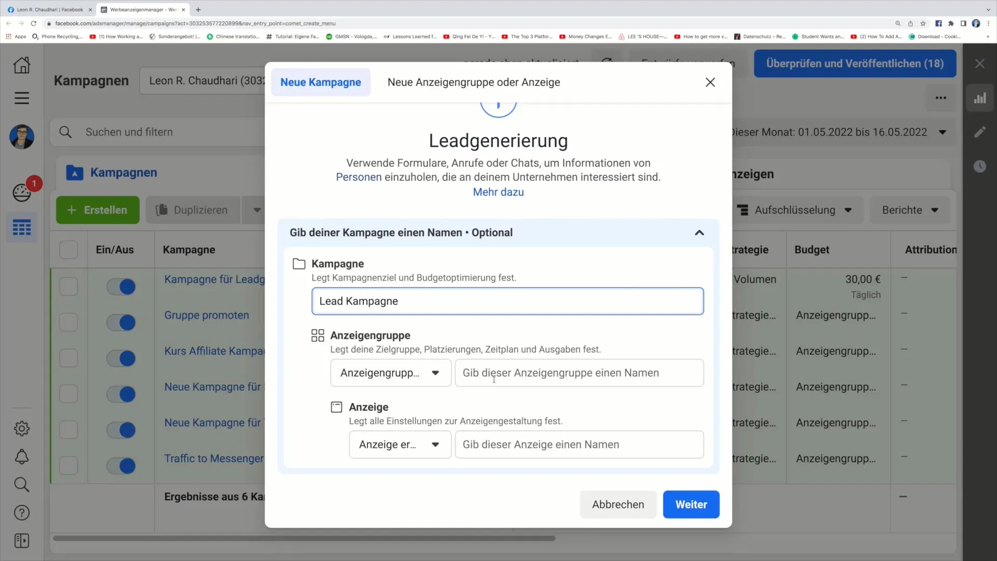Open the campaigns table grid icon

[x=22, y=228]
